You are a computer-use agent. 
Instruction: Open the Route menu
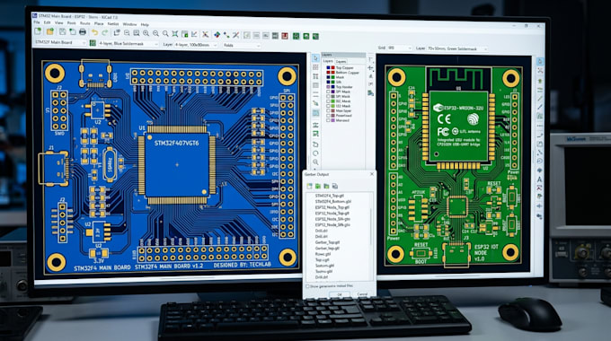click(x=84, y=23)
